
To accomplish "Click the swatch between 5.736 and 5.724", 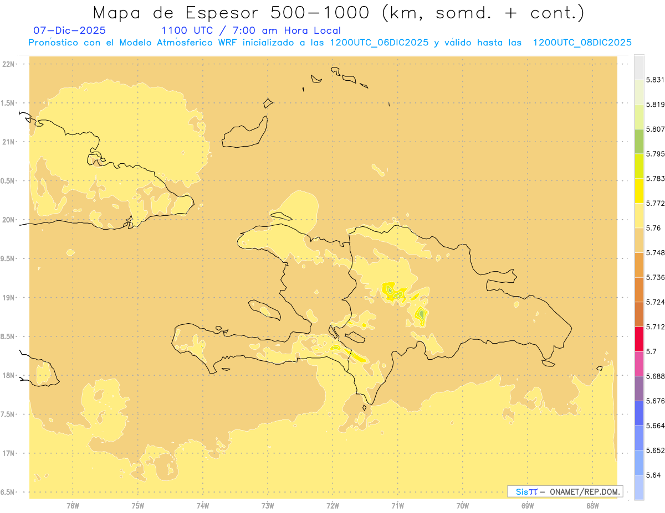I will [x=639, y=289].
